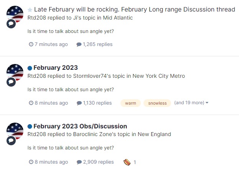Click the Rtd208 avatar on the first post
This screenshot has height=169, width=239.
click(15, 14)
